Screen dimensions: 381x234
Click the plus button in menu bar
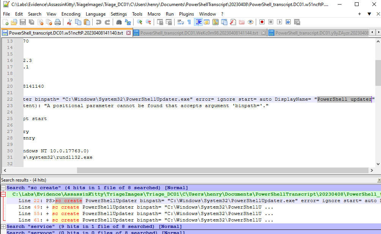(360, 14)
